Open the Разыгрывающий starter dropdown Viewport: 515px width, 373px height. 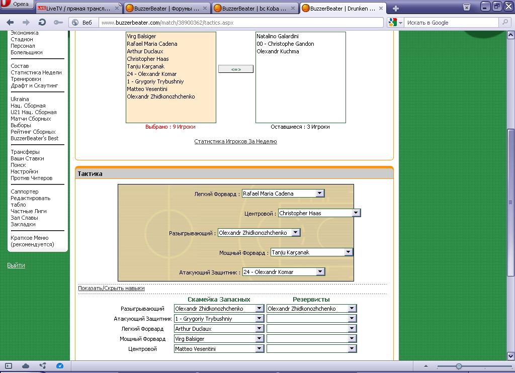point(259,233)
